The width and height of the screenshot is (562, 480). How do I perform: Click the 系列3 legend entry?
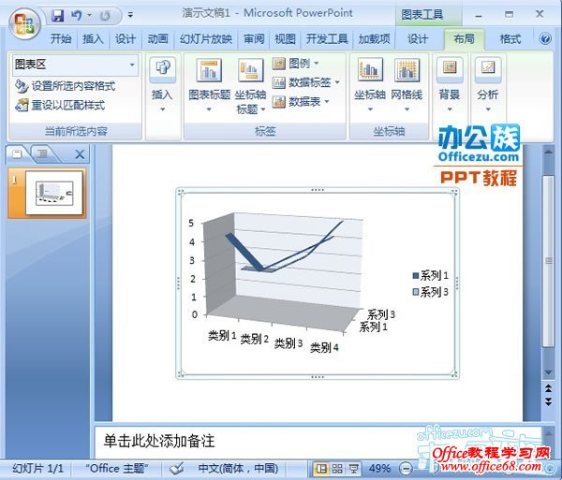[430, 292]
